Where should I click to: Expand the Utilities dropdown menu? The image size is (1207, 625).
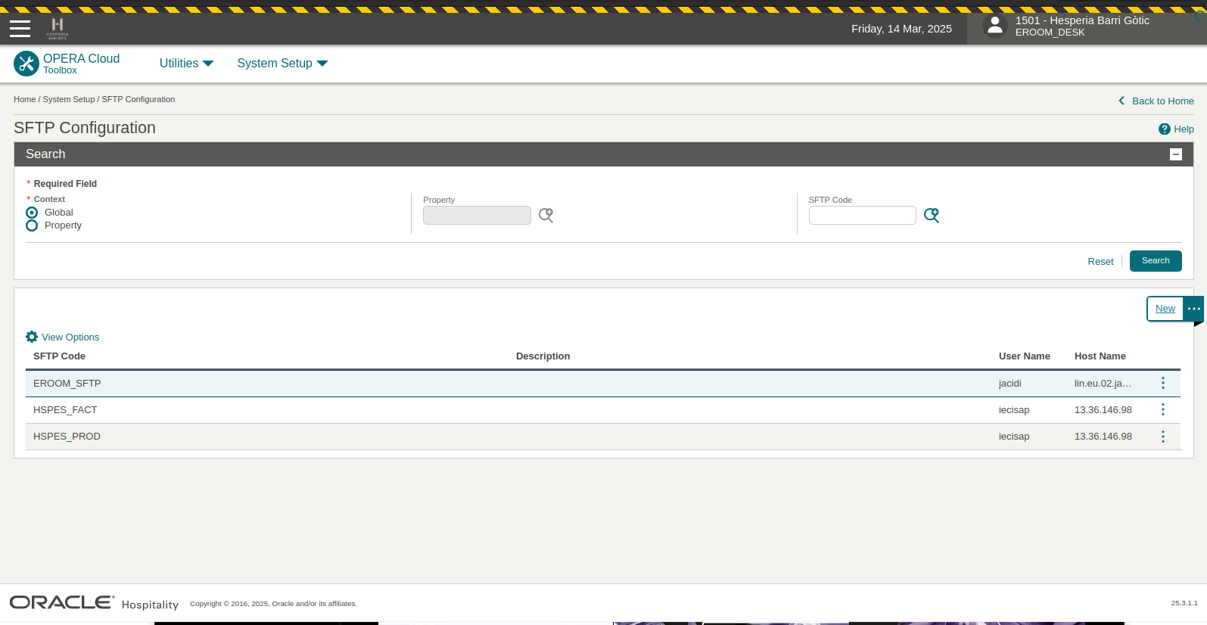point(186,64)
